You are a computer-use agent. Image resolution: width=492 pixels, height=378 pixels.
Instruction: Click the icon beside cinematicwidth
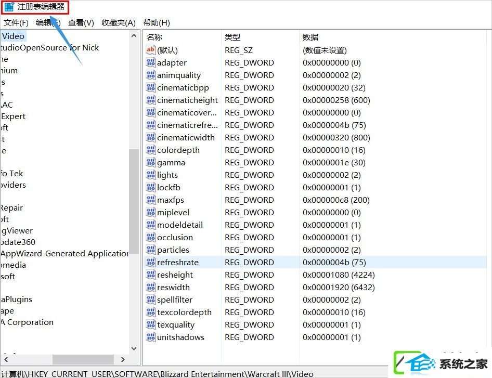(151, 137)
